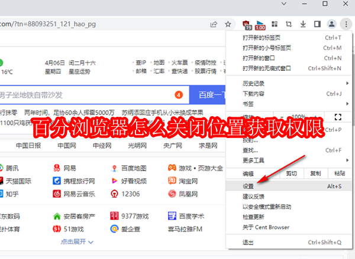
Task: Bookmark this page with the star icon
Action: (228, 24)
